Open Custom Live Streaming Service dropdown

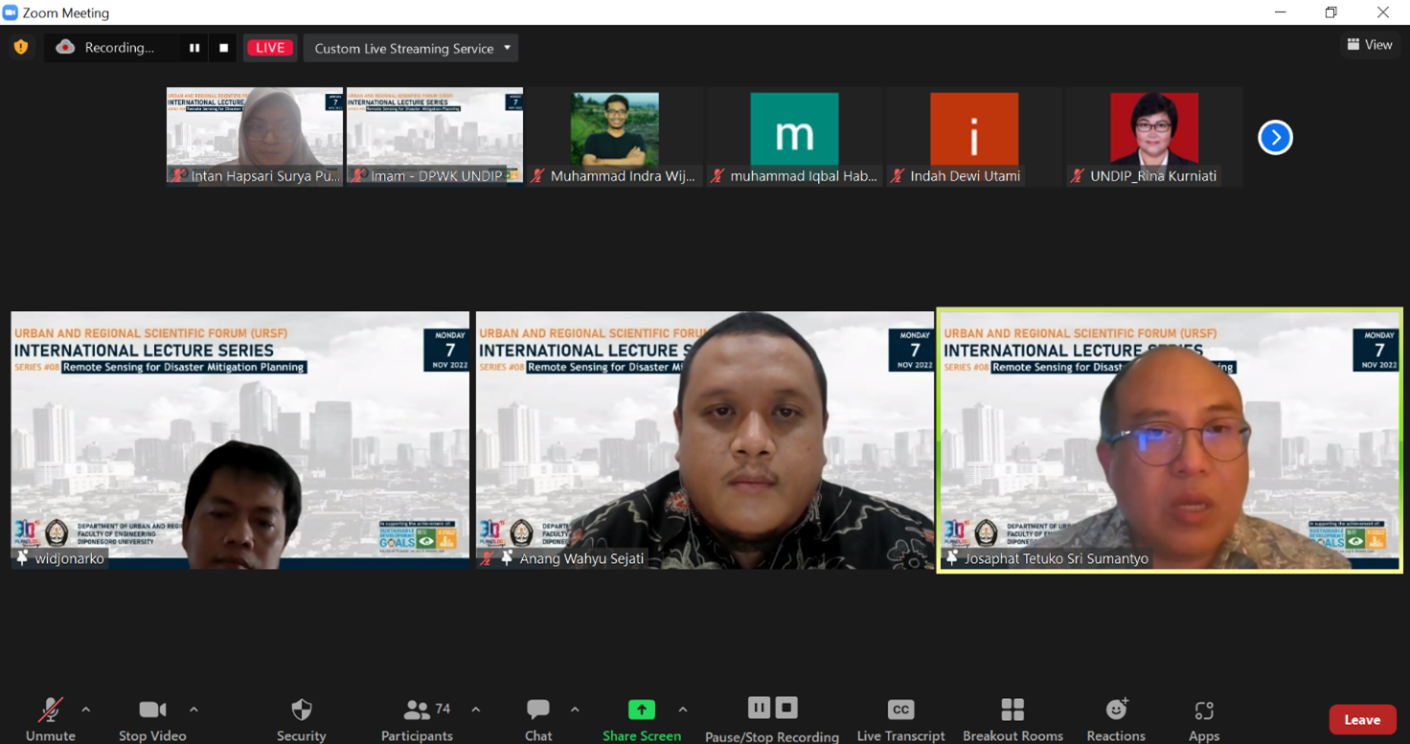pos(411,48)
